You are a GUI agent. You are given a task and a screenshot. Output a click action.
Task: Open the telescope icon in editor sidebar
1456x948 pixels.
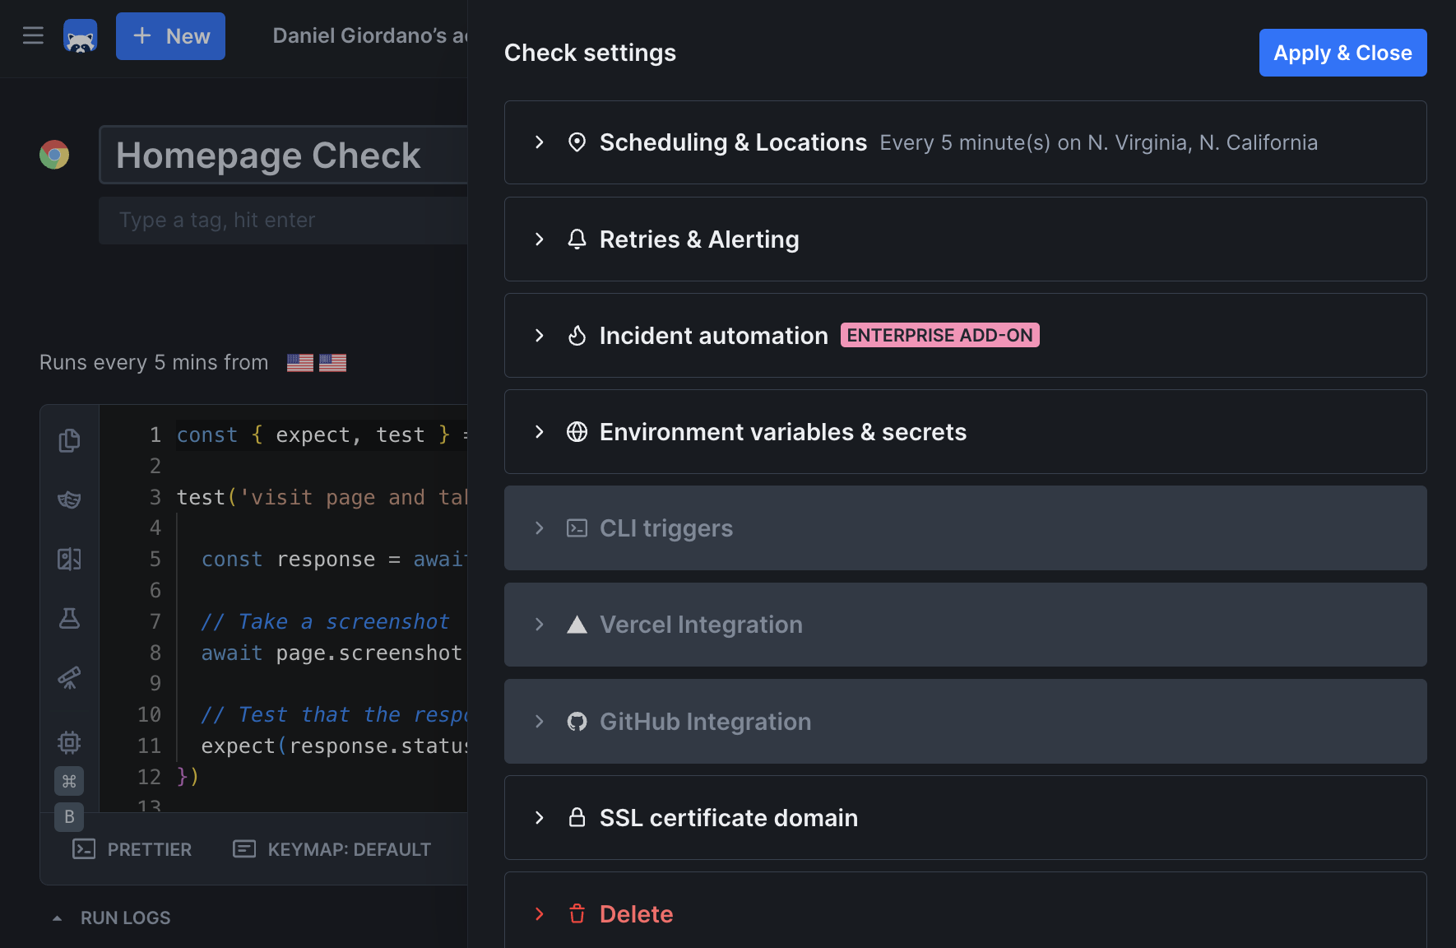[69, 678]
